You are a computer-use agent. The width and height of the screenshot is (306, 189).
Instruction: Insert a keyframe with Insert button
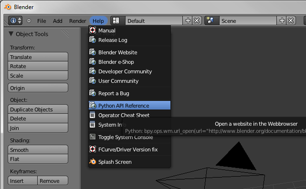coord(23,181)
